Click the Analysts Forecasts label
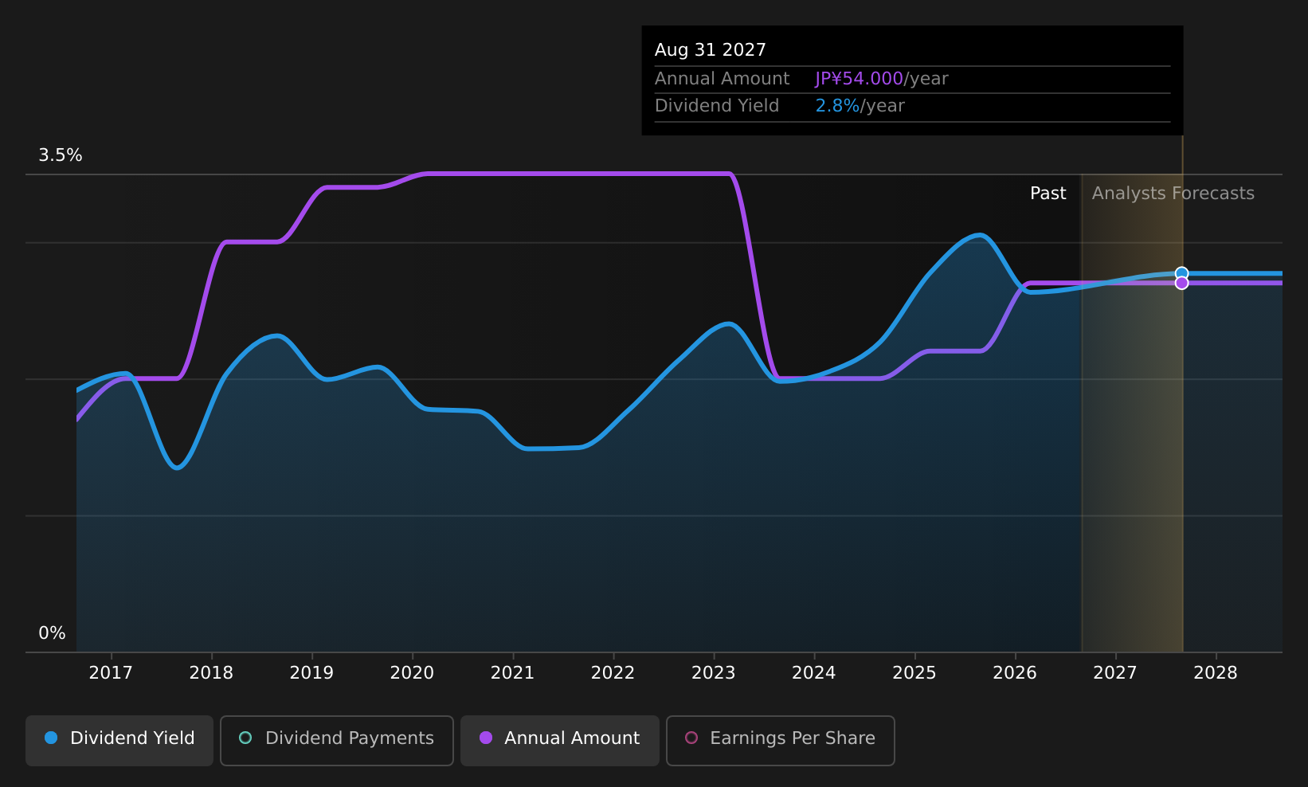Image resolution: width=1308 pixels, height=787 pixels. coord(1173,194)
